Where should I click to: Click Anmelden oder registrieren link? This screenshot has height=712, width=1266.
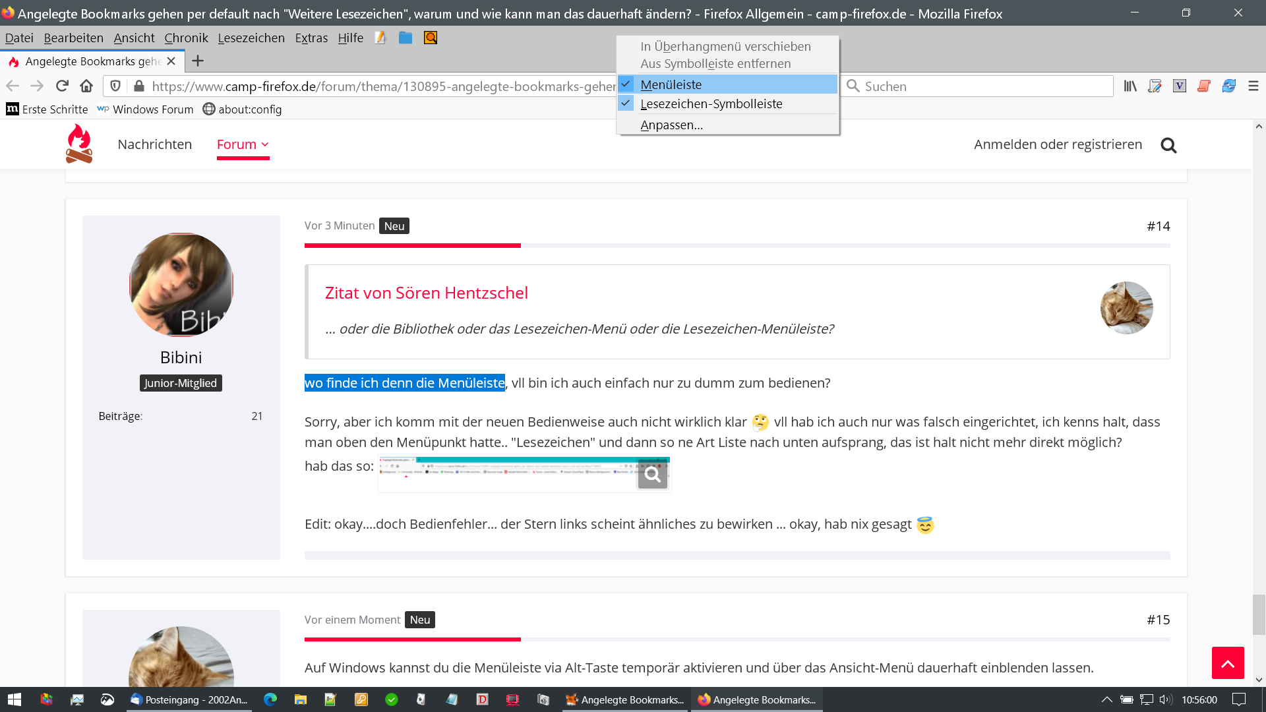1058,144
